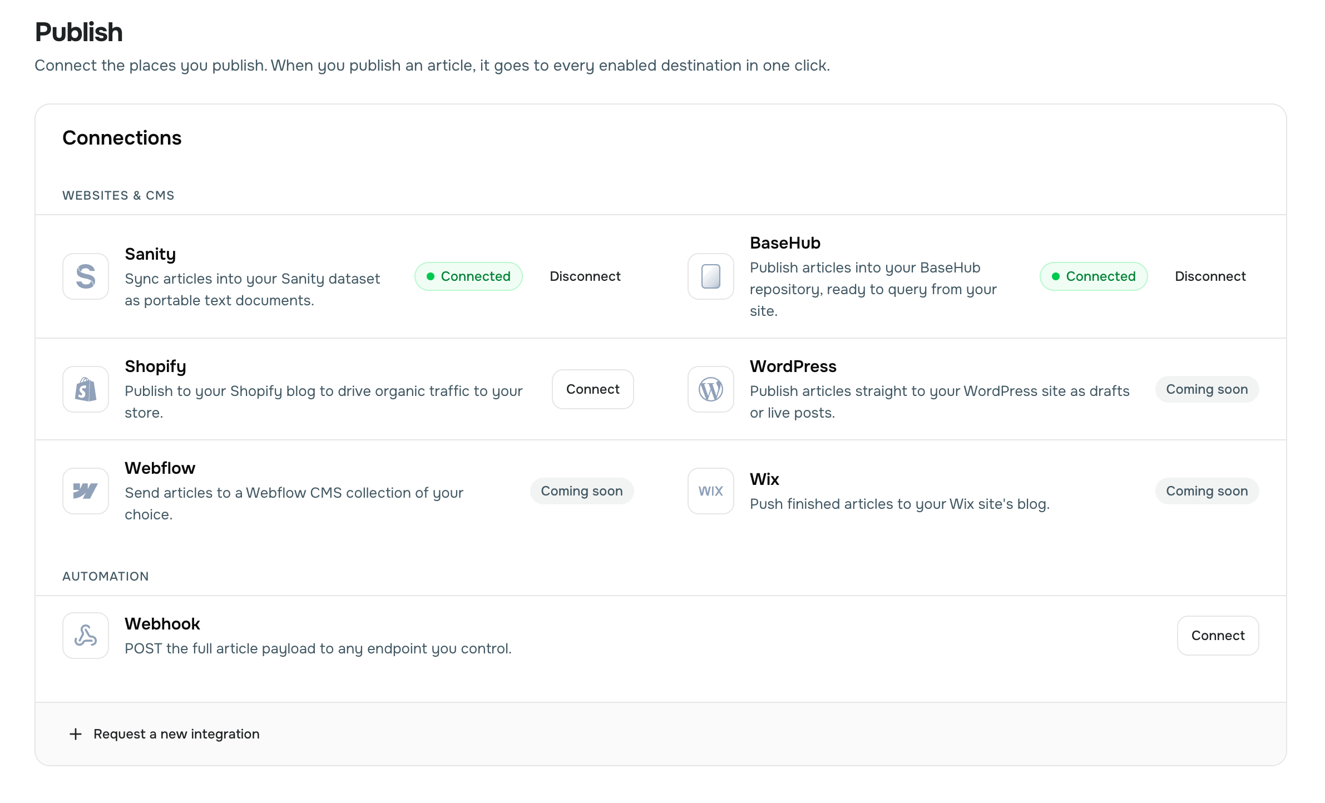
Task: Disconnect the BaseHub integration
Action: [1210, 276]
